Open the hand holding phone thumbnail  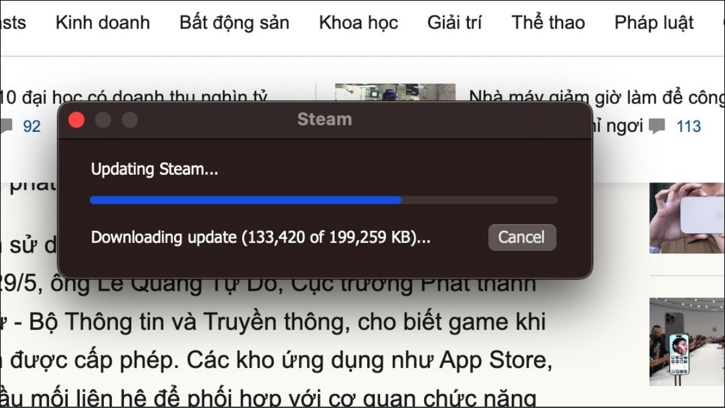(687, 218)
